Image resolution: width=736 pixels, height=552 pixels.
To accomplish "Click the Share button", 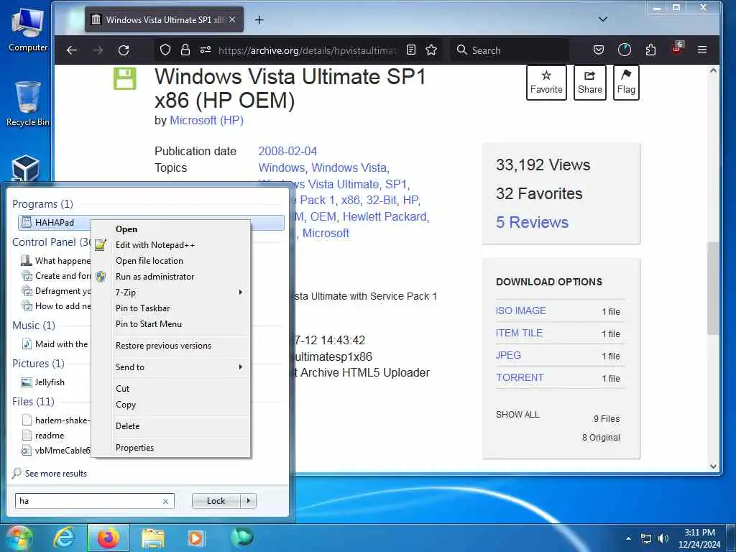I will pyautogui.click(x=590, y=83).
